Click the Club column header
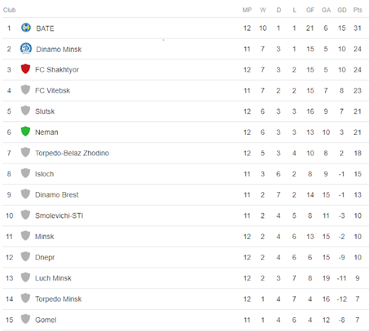Image resolution: width=369 pixels, height=331 pixels. click(9, 10)
